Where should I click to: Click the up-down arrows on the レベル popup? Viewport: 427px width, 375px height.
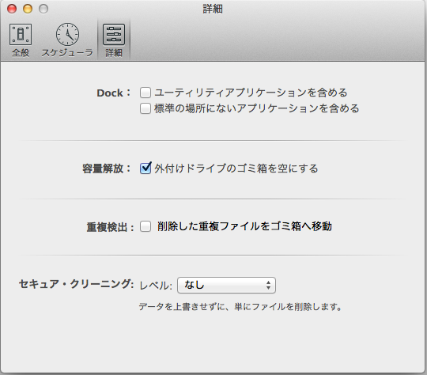[269, 285]
